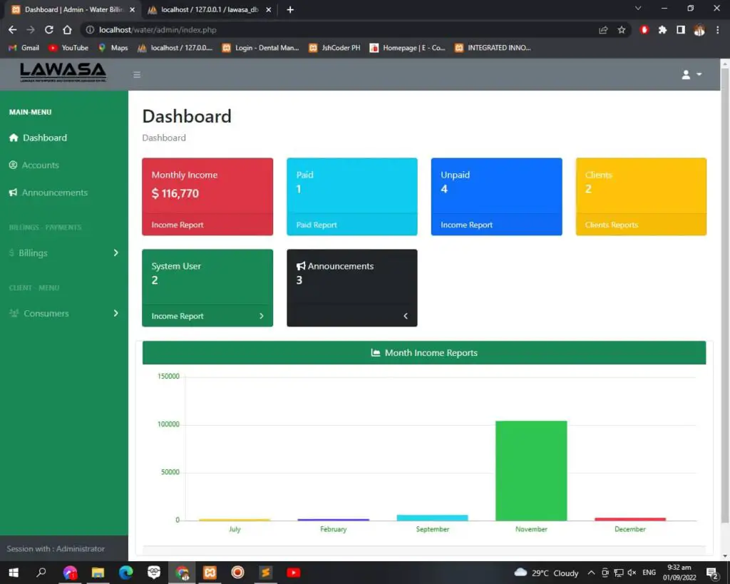
Task: Click the Dashboard home icon in sidebar
Action: (14, 138)
